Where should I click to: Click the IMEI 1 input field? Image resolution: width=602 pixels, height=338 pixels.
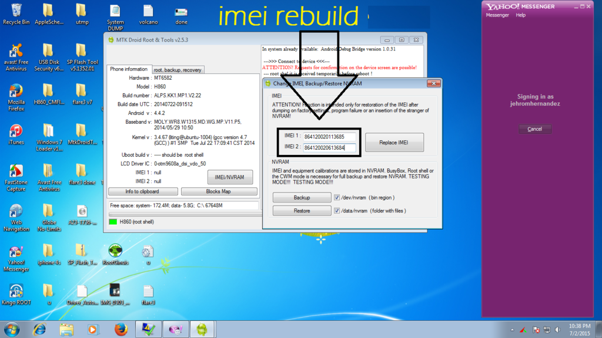pos(329,137)
